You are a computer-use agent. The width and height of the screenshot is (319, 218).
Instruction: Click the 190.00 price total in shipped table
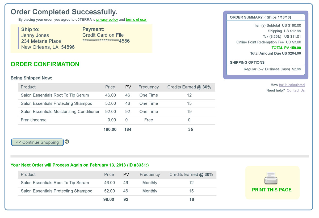click(x=110, y=129)
